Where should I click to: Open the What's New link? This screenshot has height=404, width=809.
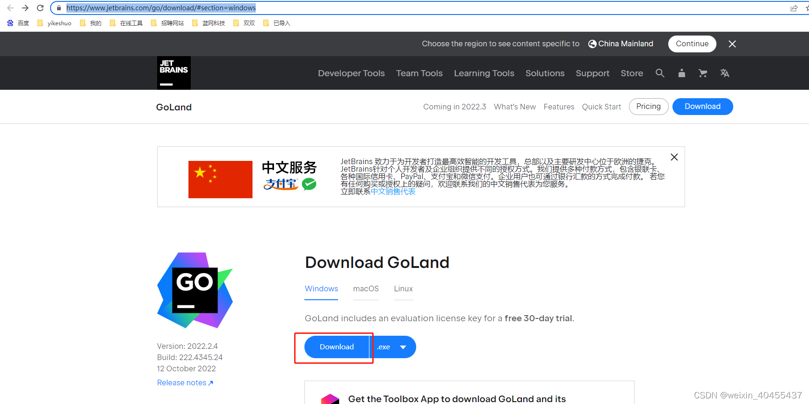pos(515,107)
